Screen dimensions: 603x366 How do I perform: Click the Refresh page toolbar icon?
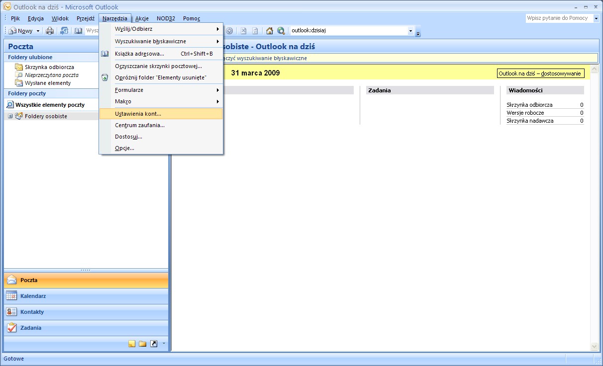[255, 31]
